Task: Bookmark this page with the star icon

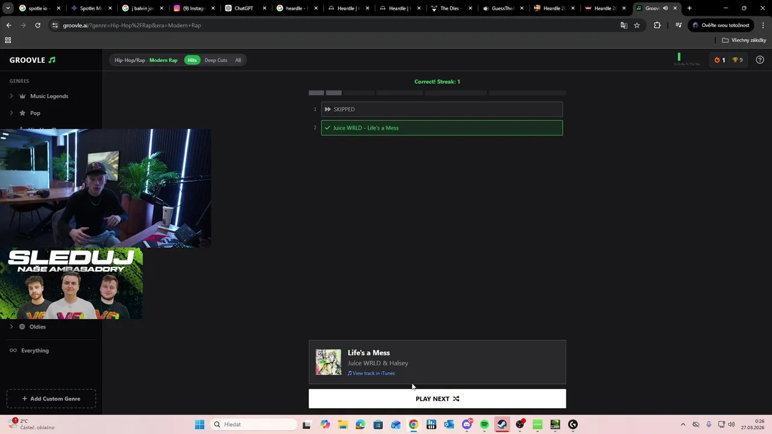Action: [x=637, y=25]
